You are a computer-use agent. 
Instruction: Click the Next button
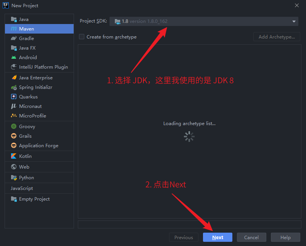point(217,237)
